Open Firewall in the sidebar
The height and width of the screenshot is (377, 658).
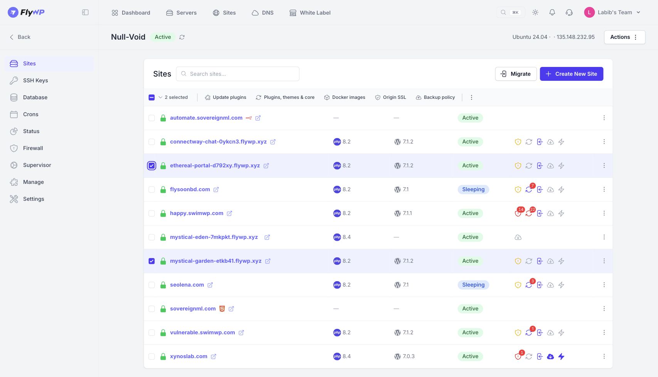49,148
